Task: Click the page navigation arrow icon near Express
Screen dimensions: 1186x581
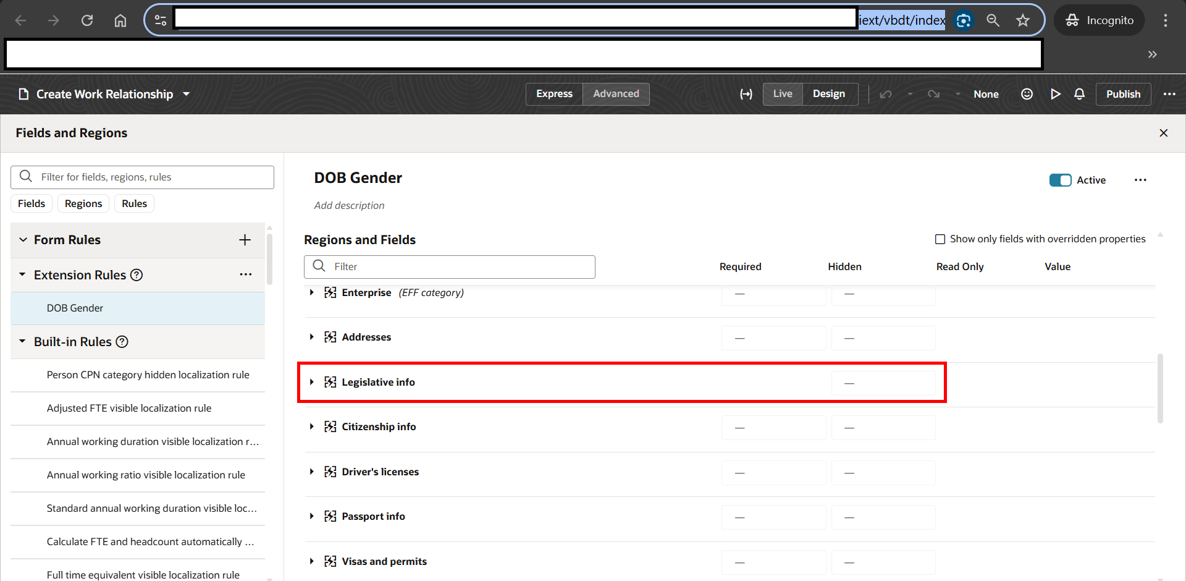Action: tap(746, 94)
